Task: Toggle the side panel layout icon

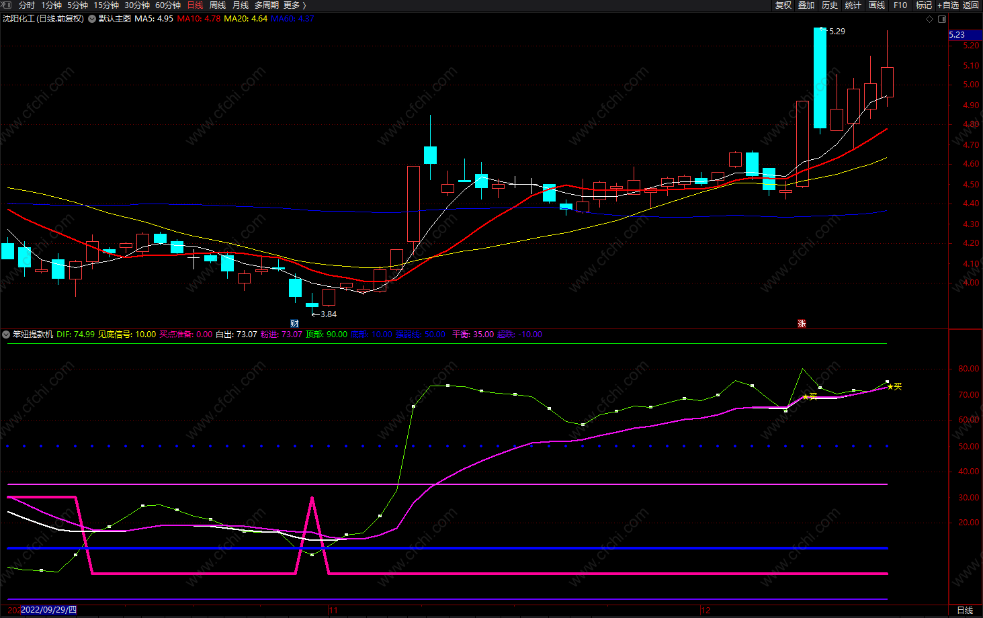Action: [942, 19]
